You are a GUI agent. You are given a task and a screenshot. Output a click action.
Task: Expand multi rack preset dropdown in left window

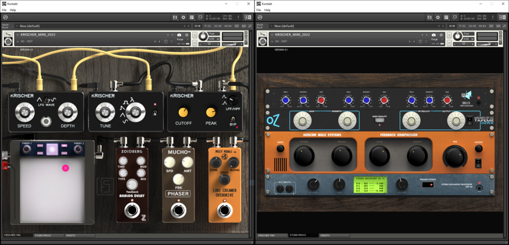click(x=16, y=26)
